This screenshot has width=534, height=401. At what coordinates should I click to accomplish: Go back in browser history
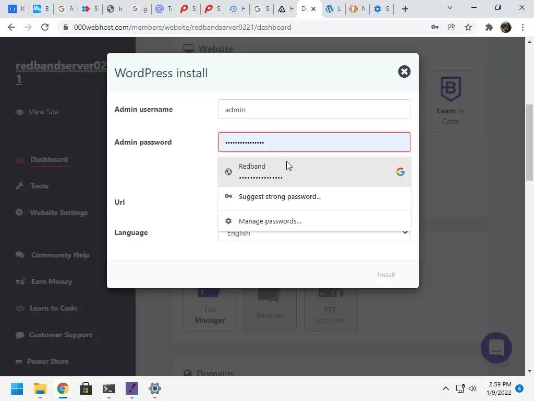(11, 27)
